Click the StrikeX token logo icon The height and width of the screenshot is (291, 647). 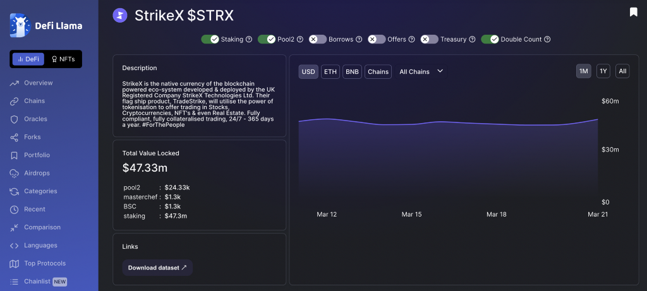tap(120, 16)
